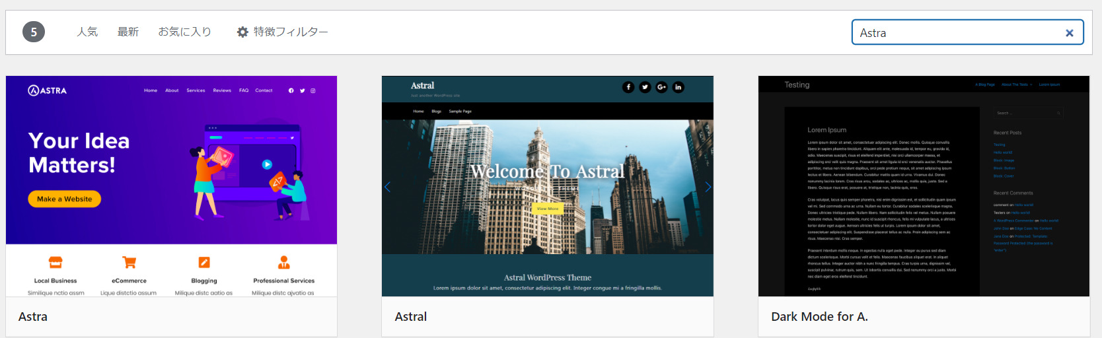This screenshot has width=1102, height=338.
Task: Click Recent Posts heading in dark preview
Action: 1008,133
